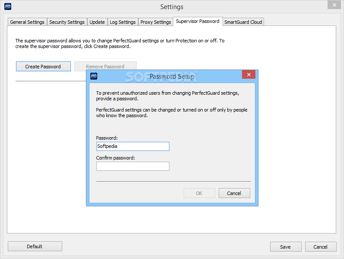Viewport: 344px width, 259px height.
Task: Click the text "PerfectGuard settings can be changed"
Action: [172, 112]
